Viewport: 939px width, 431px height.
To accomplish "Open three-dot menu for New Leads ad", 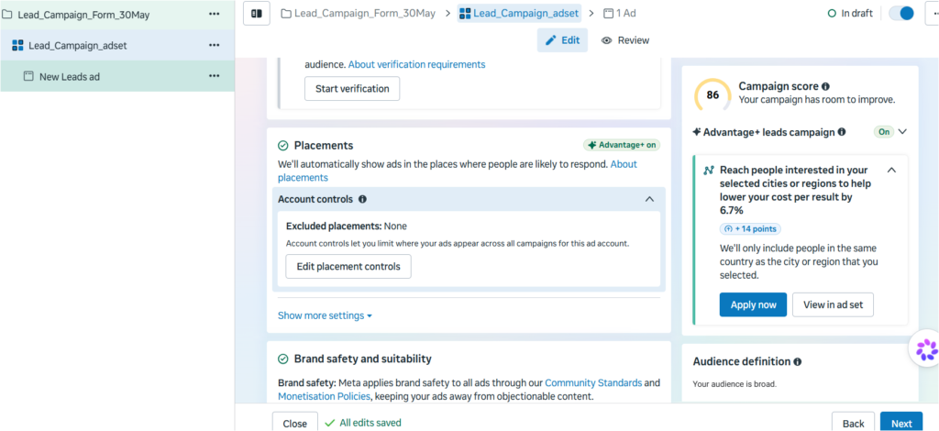I will click(x=214, y=76).
